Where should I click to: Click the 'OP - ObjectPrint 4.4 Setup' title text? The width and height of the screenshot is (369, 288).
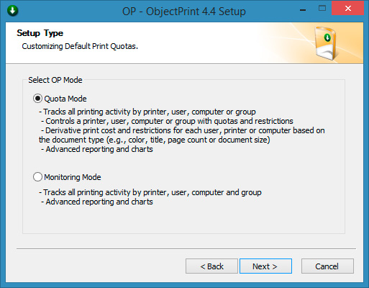(184, 12)
